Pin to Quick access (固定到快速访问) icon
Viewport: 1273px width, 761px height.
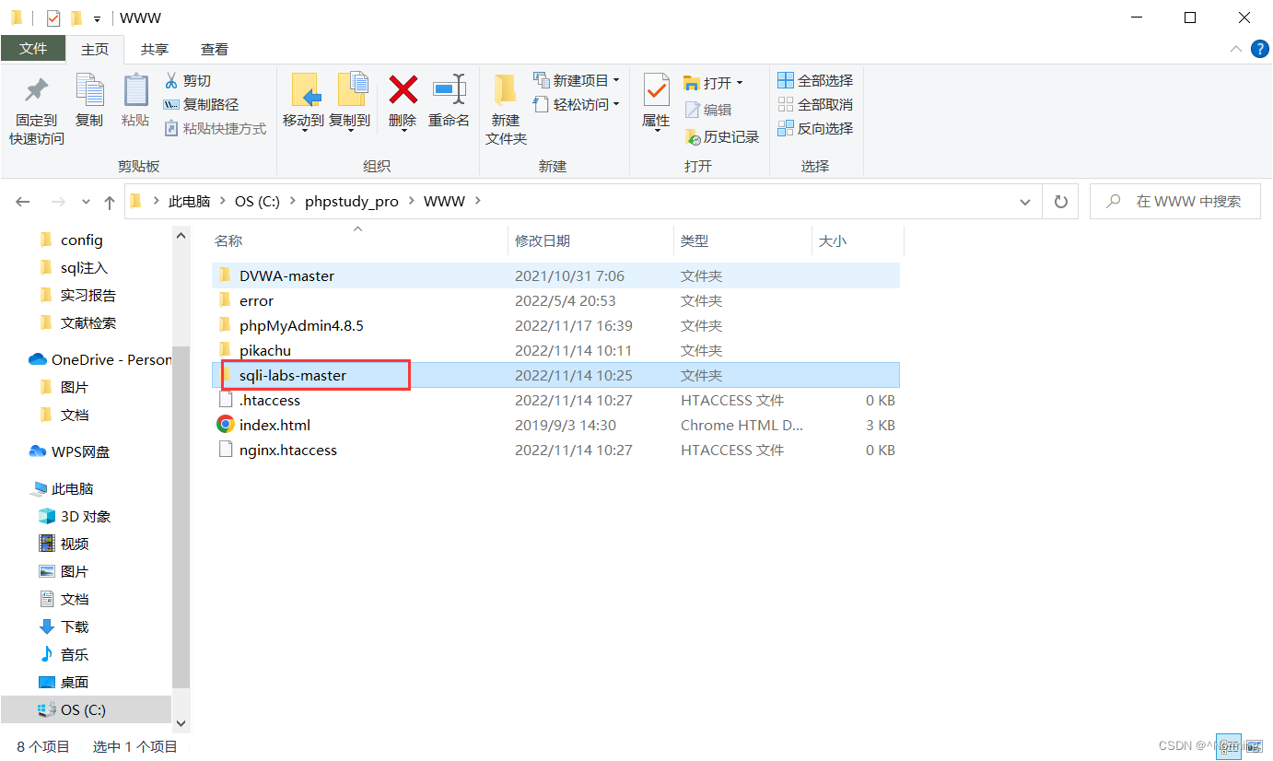[x=37, y=92]
